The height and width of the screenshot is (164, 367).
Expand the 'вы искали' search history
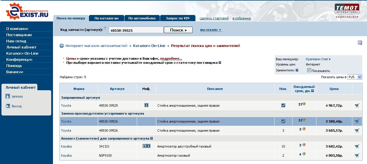pos(211,30)
